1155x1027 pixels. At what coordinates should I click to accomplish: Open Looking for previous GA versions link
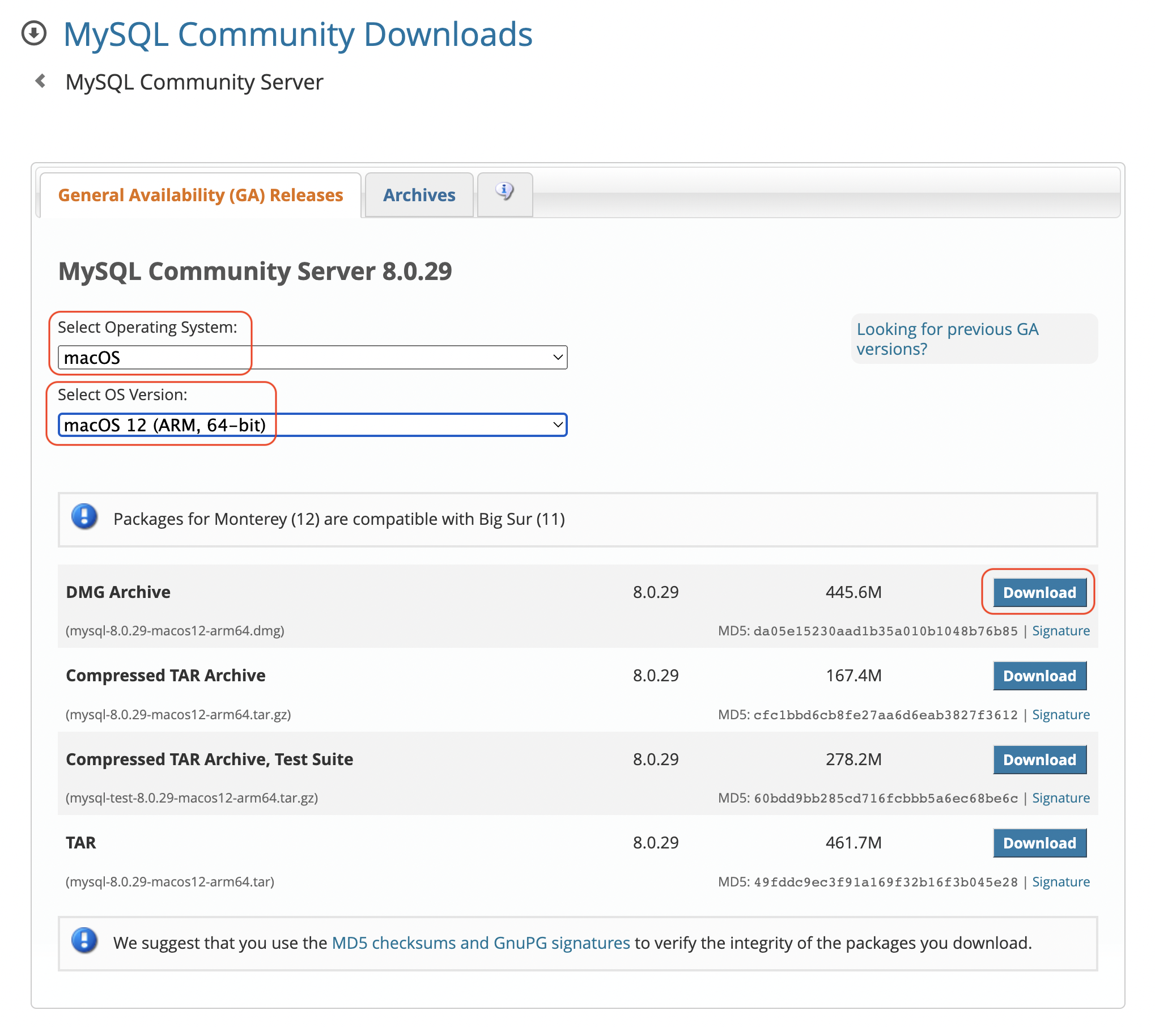click(x=947, y=339)
